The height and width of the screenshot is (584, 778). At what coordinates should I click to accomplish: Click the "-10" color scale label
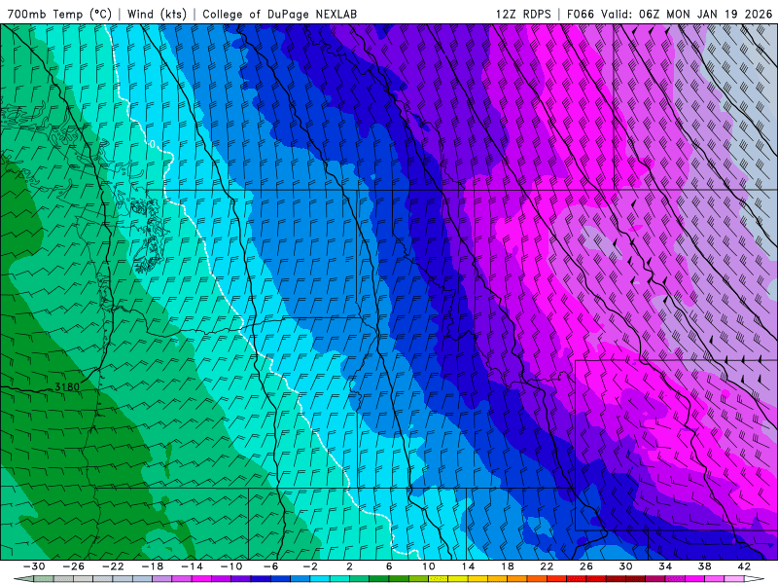231,566
